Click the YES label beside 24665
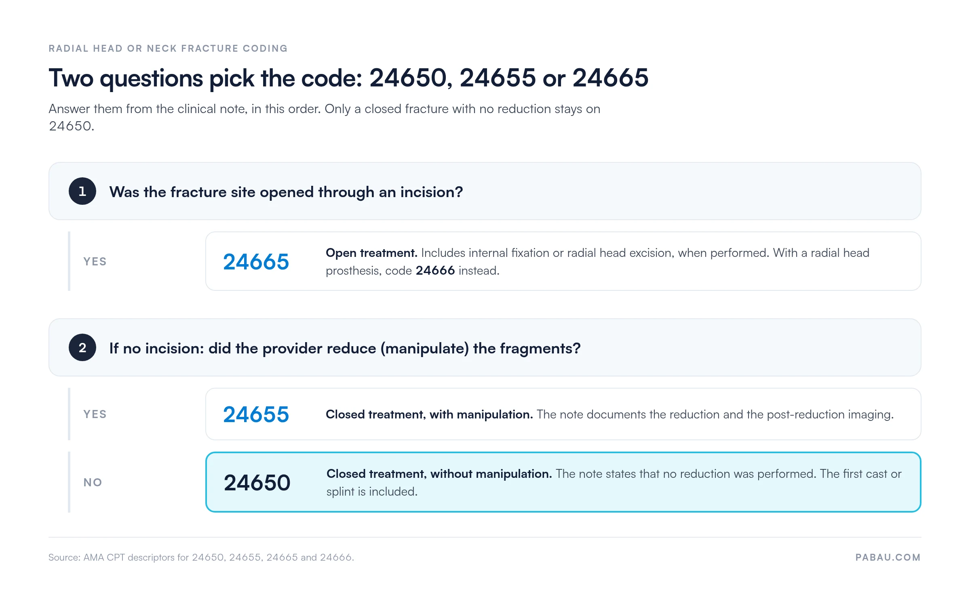Screen dimensions: 970x597 [x=95, y=261]
